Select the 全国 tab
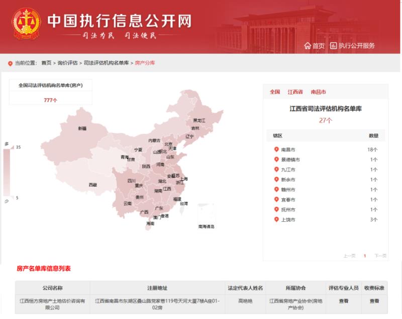 pos(274,92)
